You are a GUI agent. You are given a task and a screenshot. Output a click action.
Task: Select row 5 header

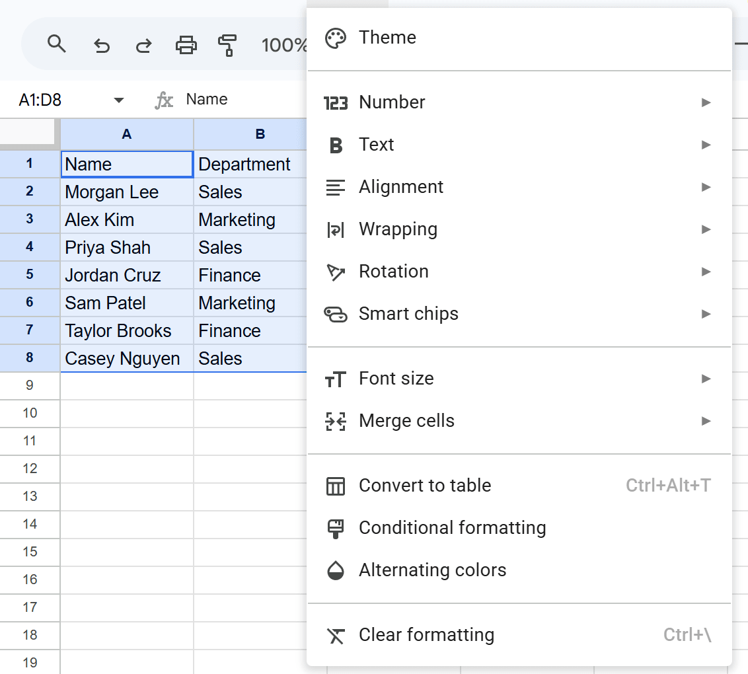point(30,275)
